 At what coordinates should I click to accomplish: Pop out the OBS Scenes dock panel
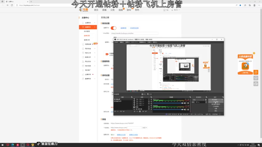click(132, 97)
